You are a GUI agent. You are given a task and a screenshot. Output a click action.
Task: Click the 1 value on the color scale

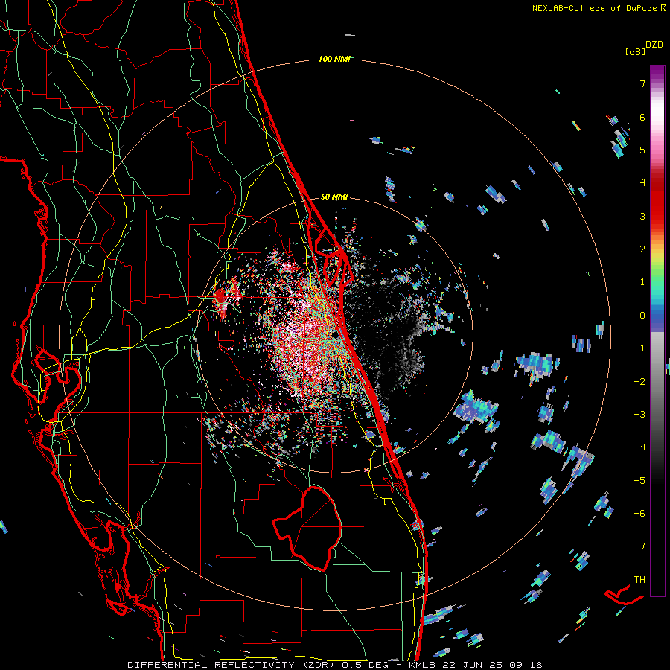(x=642, y=282)
